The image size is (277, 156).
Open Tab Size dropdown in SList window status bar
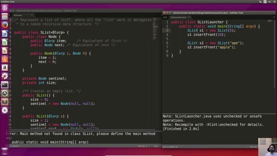pos(143,146)
